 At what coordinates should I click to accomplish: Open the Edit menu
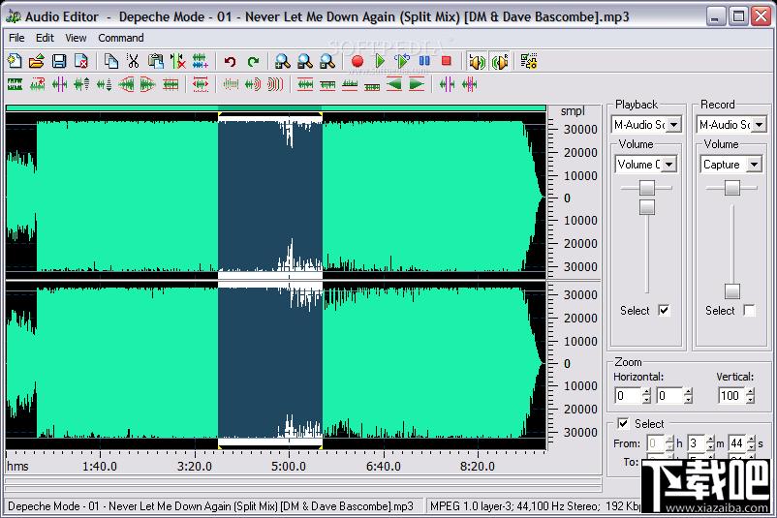[x=45, y=38]
